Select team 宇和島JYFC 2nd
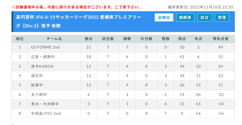Viewport: 242px width, 125px height. pyautogui.click(x=46, y=113)
